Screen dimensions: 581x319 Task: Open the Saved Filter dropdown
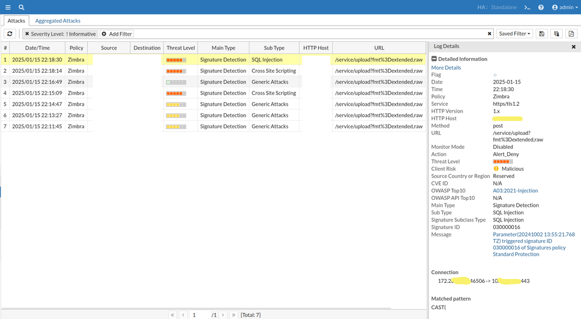point(515,34)
